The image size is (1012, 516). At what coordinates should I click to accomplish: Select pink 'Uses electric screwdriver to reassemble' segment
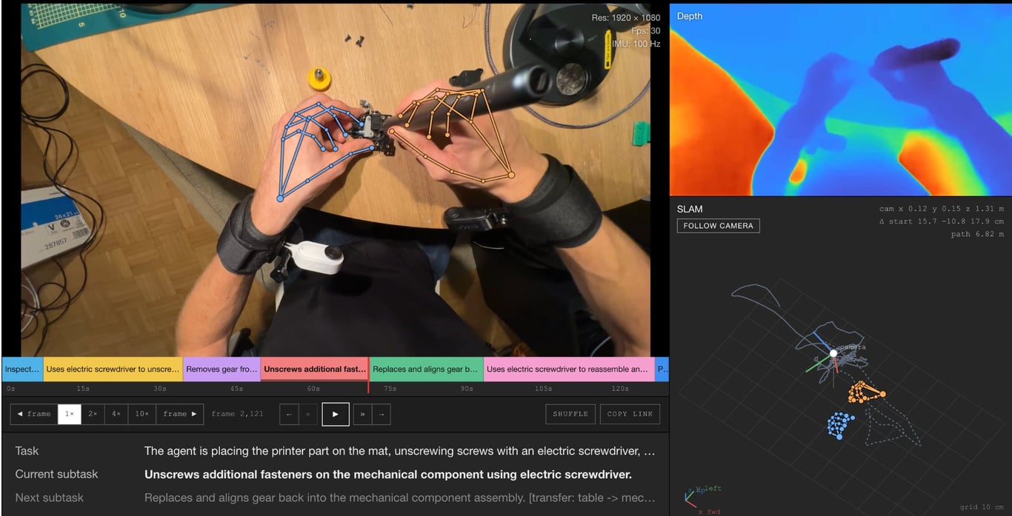coord(569,369)
